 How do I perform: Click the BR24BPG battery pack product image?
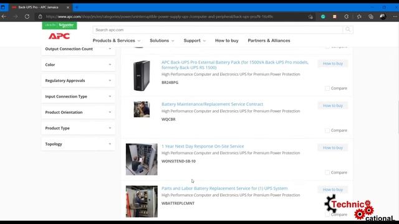click(x=142, y=76)
